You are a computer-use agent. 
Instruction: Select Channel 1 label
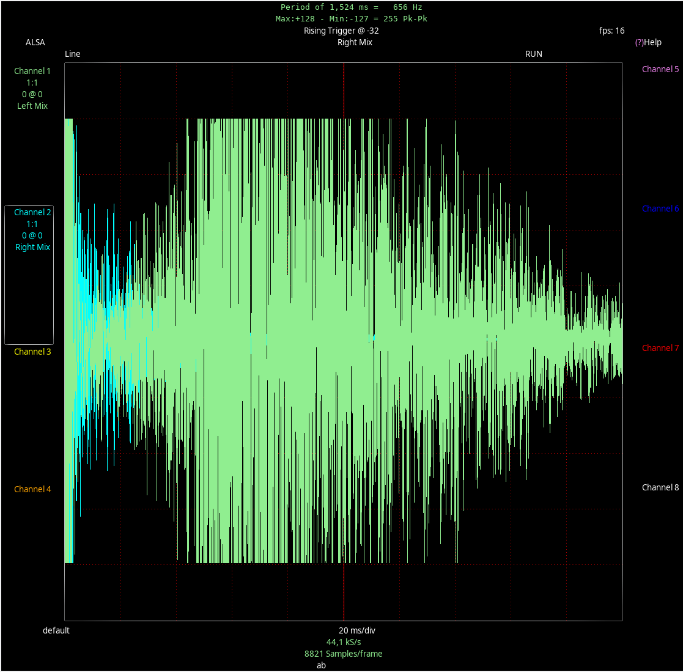(x=32, y=71)
